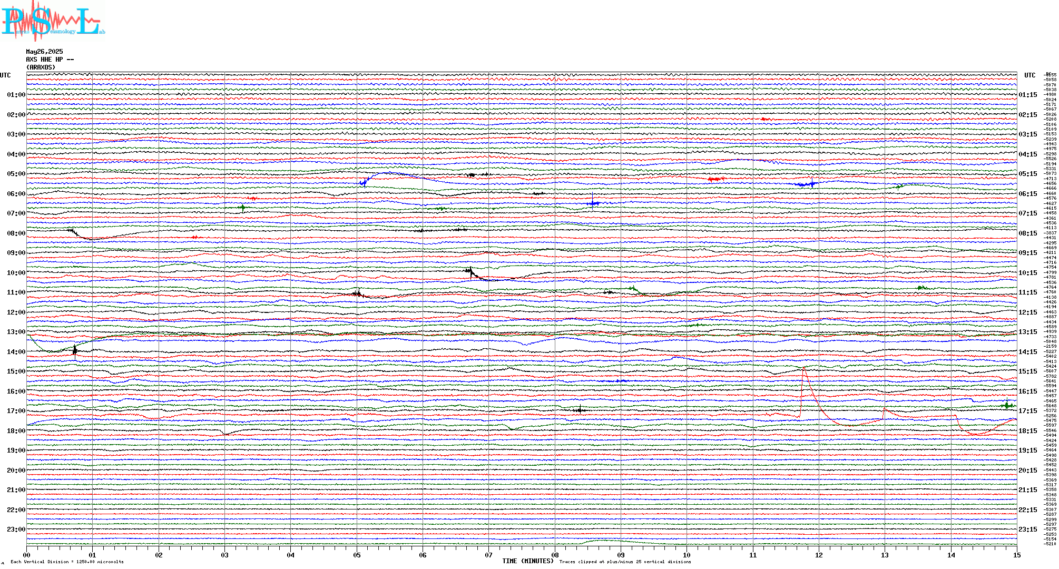Click minute tick label 08 on time axis
Screen dimensions: 1059x569
point(555,555)
